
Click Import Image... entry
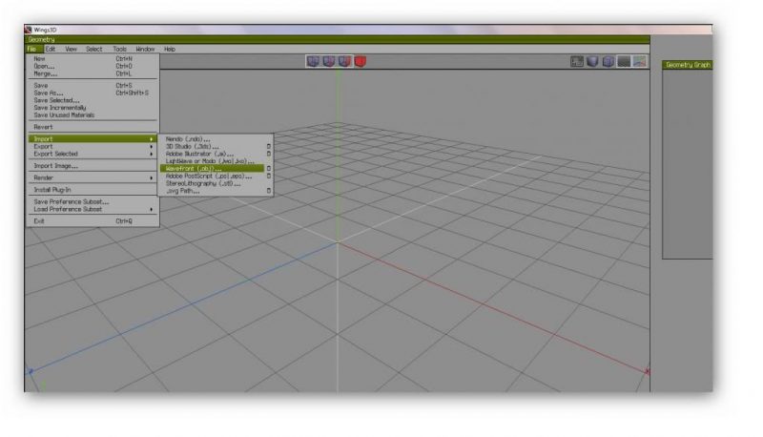click(x=56, y=165)
